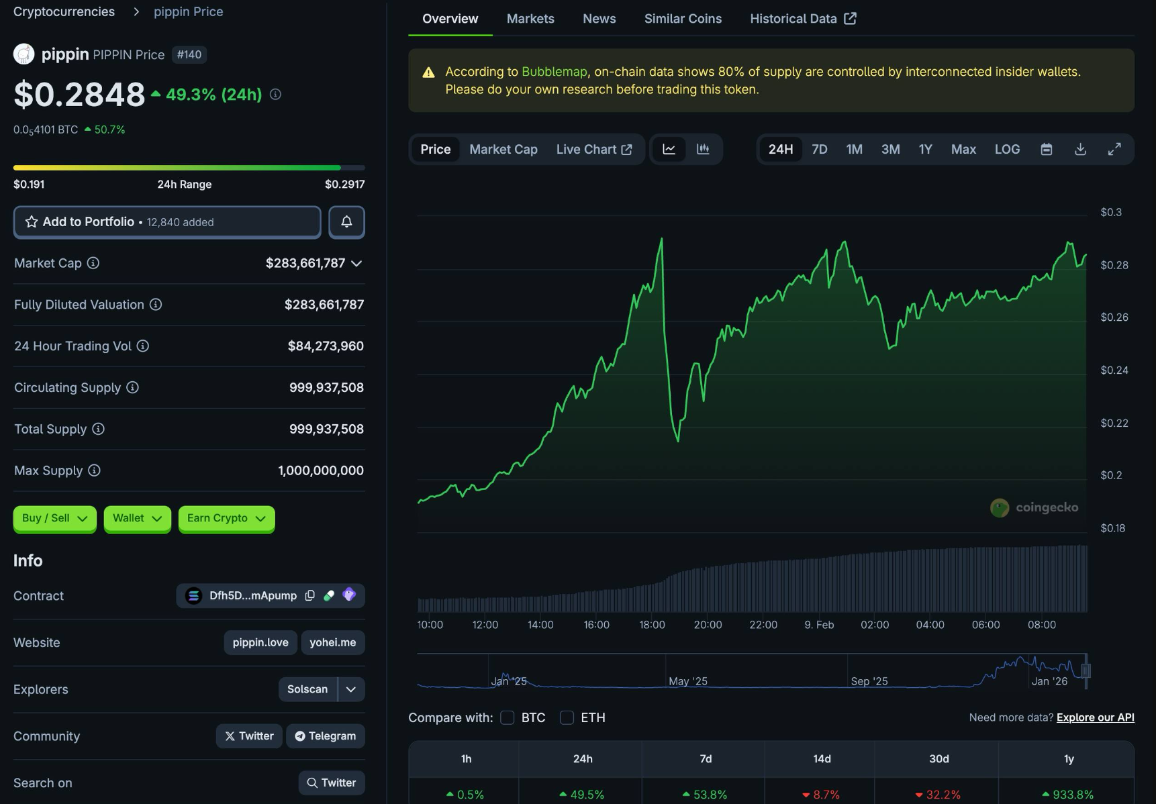The height and width of the screenshot is (804, 1156).
Task: Enable ETH comparison checkbox
Action: pos(567,717)
